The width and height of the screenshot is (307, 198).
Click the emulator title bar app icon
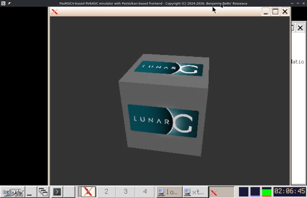pyautogui.click(x=3, y=3)
